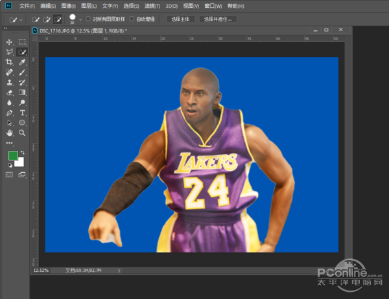
Task: Select the Healing Brush tool
Action: point(9,72)
